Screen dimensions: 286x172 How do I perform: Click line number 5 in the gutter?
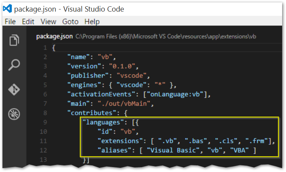tap(45, 85)
